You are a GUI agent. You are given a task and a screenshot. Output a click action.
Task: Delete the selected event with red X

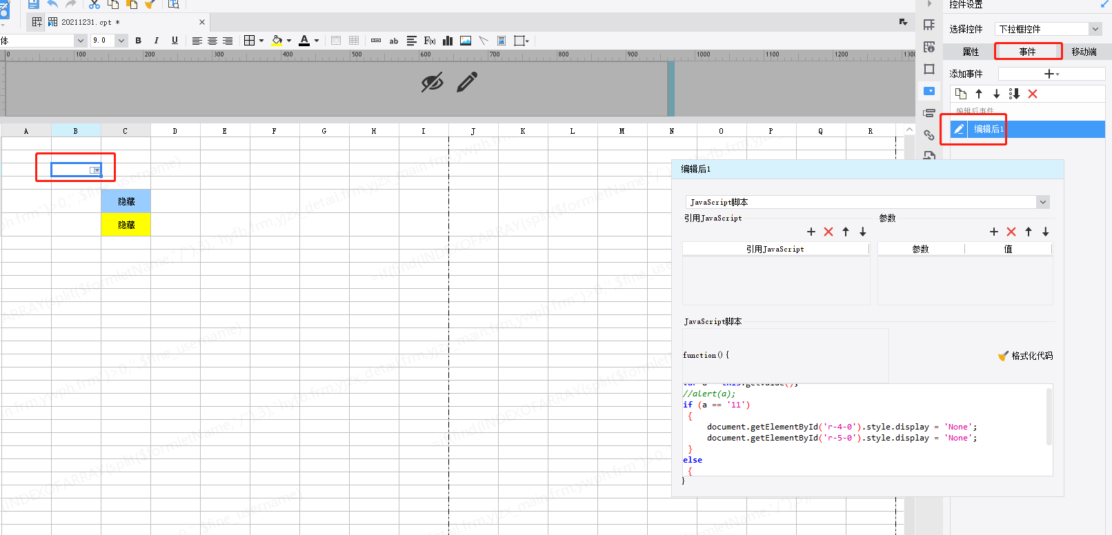click(1033, 94)
